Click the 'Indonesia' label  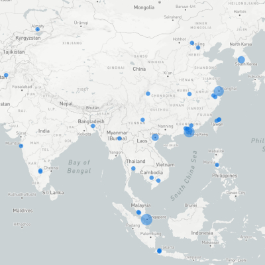pos(202,233)
